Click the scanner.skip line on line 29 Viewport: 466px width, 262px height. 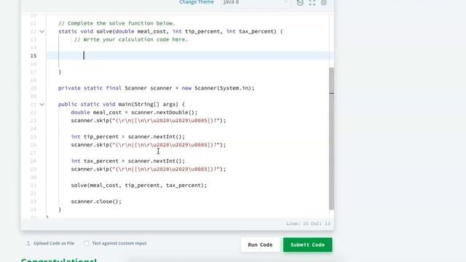pos(149,169)
